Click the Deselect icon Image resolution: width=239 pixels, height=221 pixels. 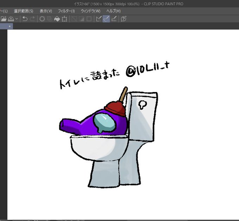(74, 19)
